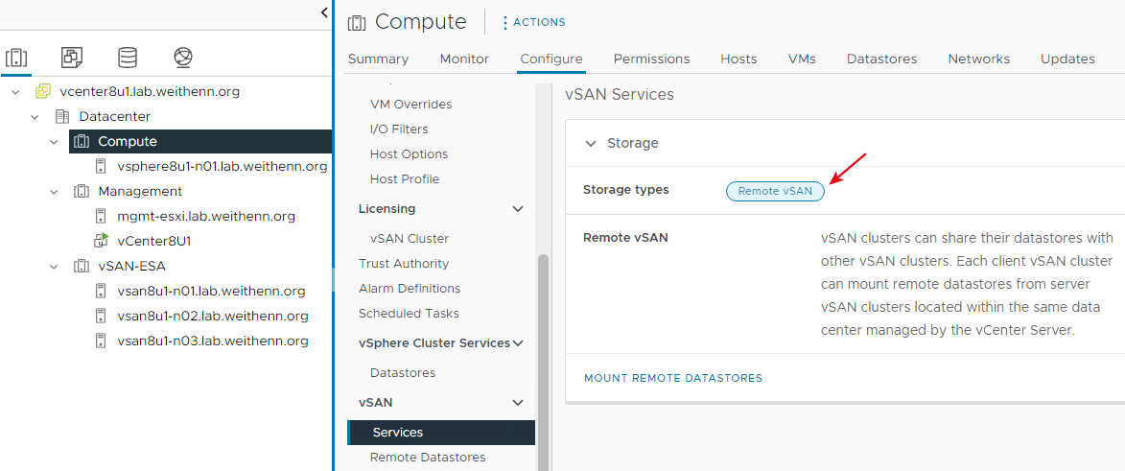
Task: Open VMs and Templates inventory view icon
Action: [x=72, y=58]
